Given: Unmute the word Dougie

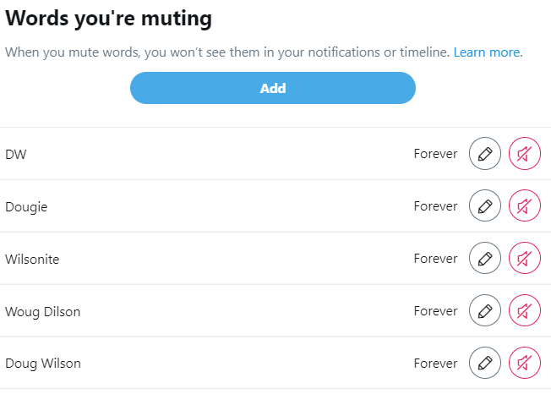Looking at the screenshot, I should point(525,205).
